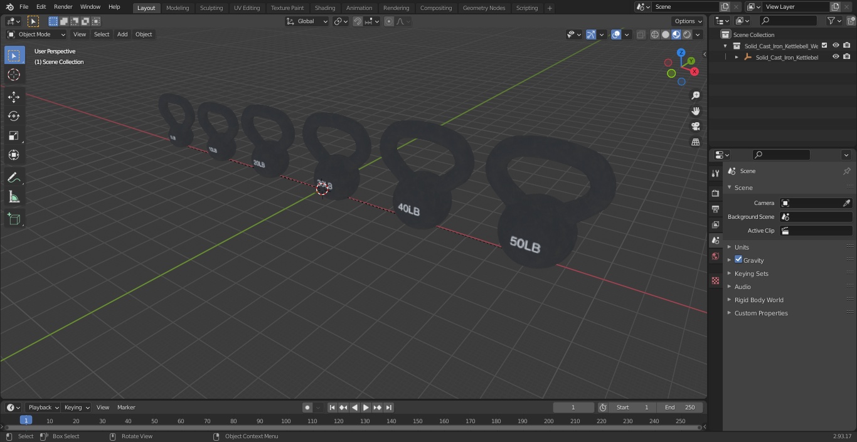Toggle the Gravity checkbox
Screen dimensions: 857x442
pos(738,260)
